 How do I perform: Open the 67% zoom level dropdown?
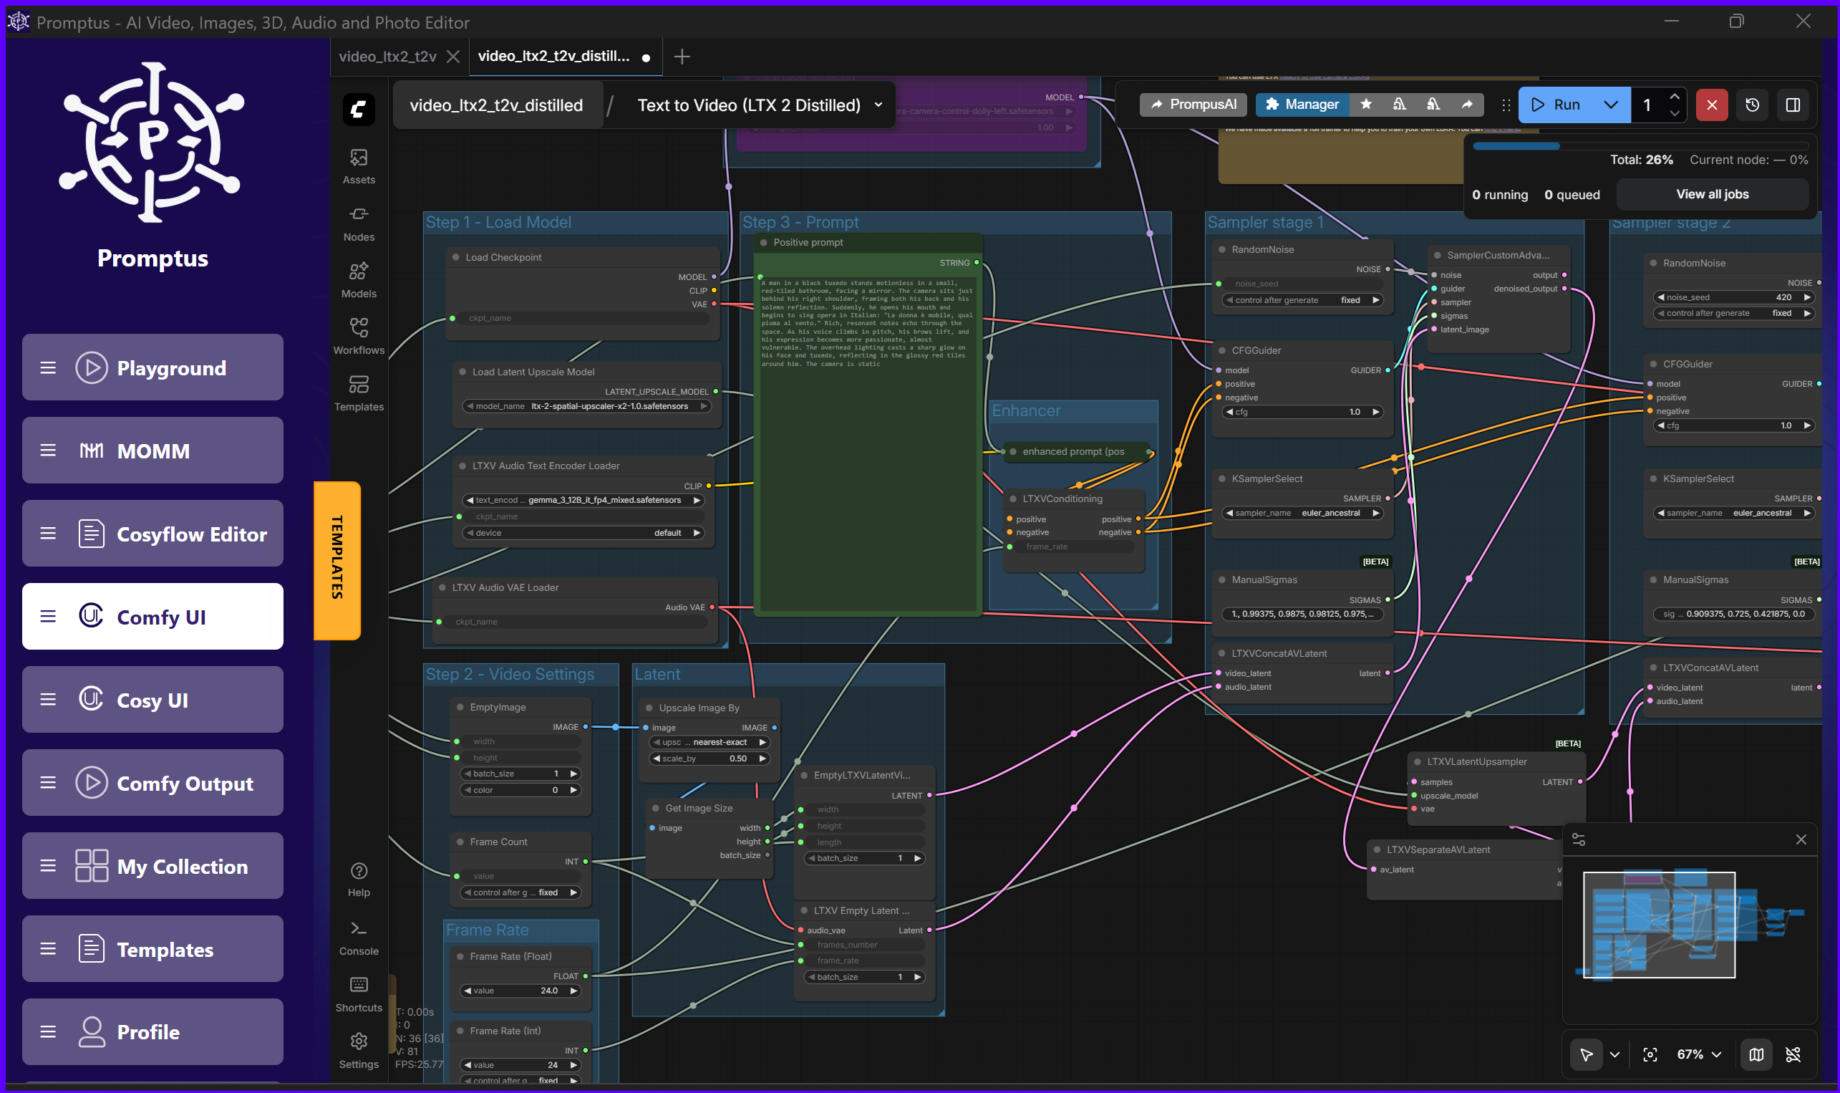click(x=1699, y=1055)
